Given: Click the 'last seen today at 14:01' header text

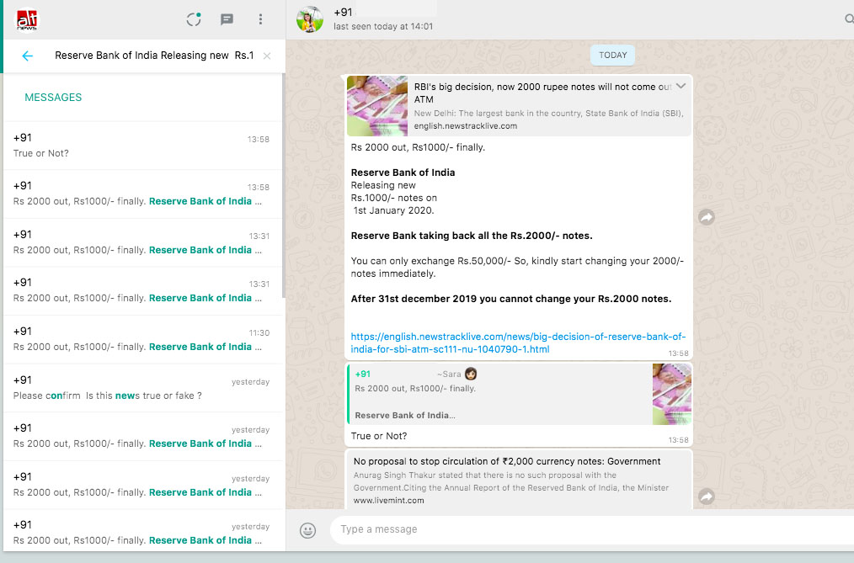Looking at the screenshot, I should click(x=383, y=27).
